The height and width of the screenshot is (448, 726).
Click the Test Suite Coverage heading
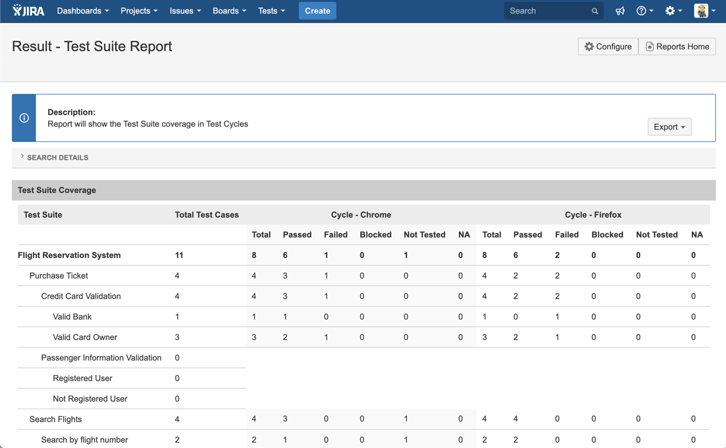pyautogui.click(x=57, y=190)
